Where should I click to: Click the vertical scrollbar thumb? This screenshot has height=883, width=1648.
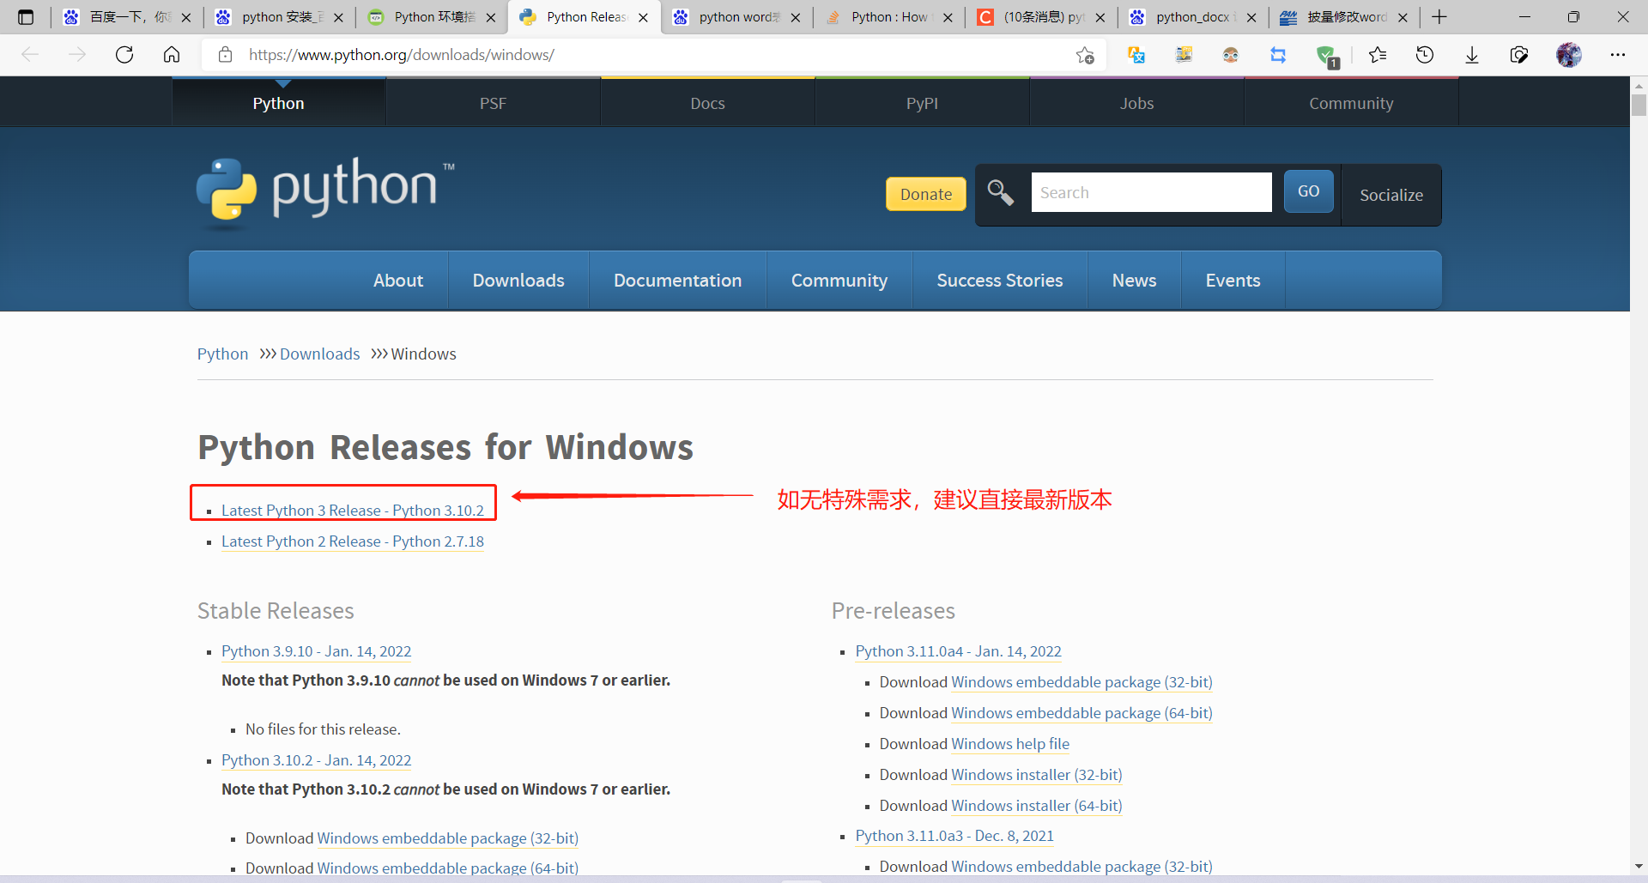click(x=1639, y=105)
